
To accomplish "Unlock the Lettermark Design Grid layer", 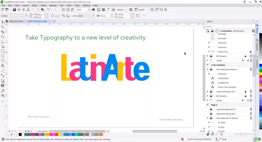I will point(245,92).
